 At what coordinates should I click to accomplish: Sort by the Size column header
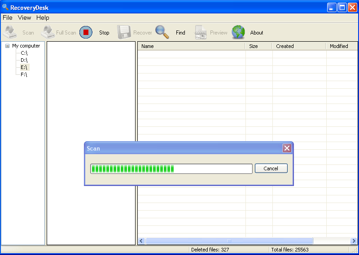click(x=258, y=46)
